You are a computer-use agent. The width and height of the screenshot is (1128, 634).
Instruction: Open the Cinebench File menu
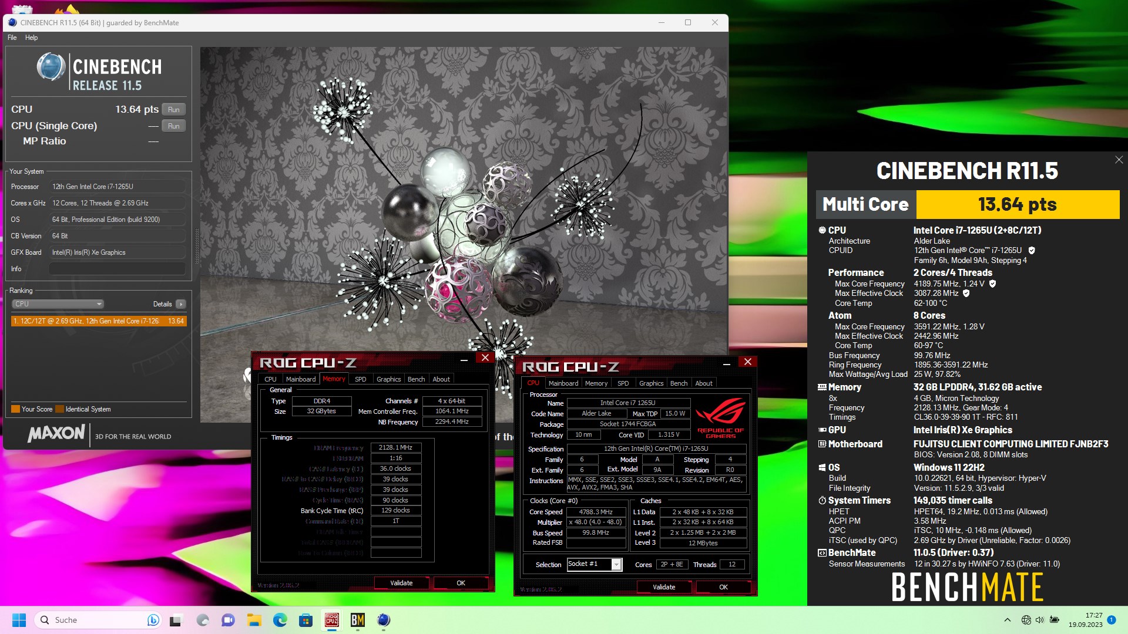pos(12,38)
